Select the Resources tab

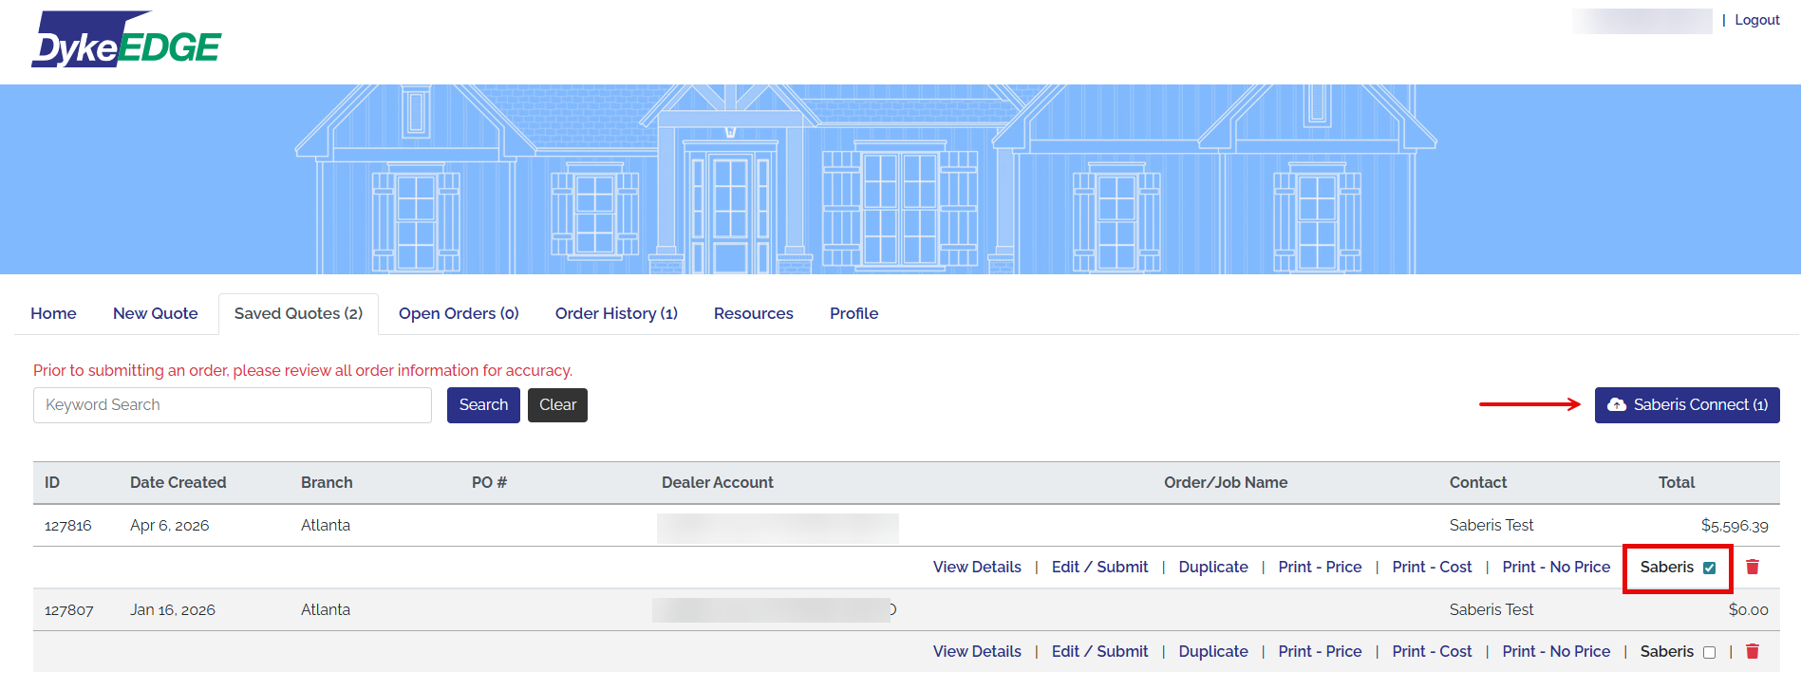753,313
